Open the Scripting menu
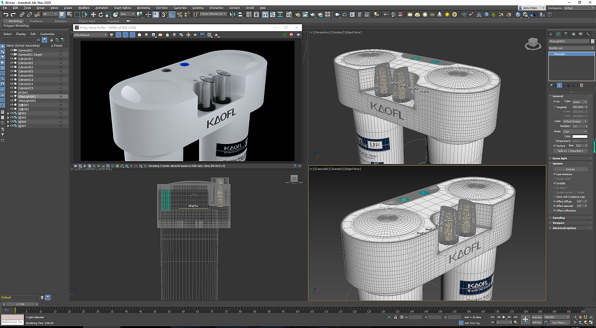The image size is (596, 328). pos(198,8)
